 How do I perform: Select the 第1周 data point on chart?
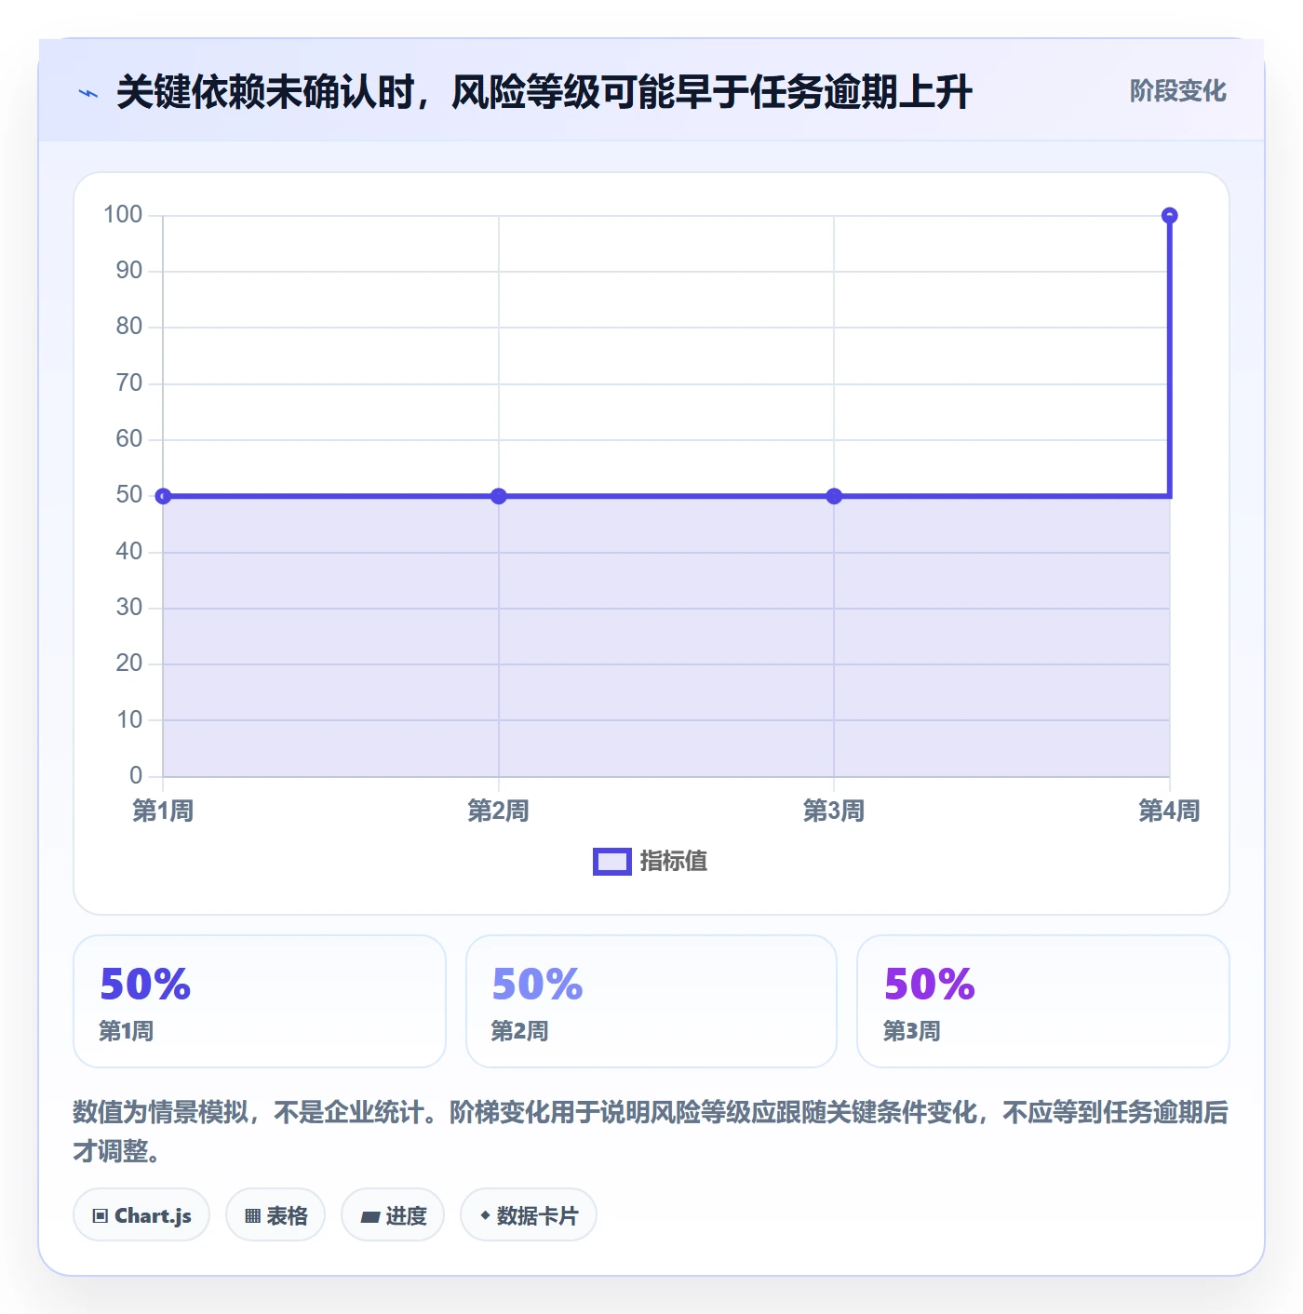(x=163, y=496)
